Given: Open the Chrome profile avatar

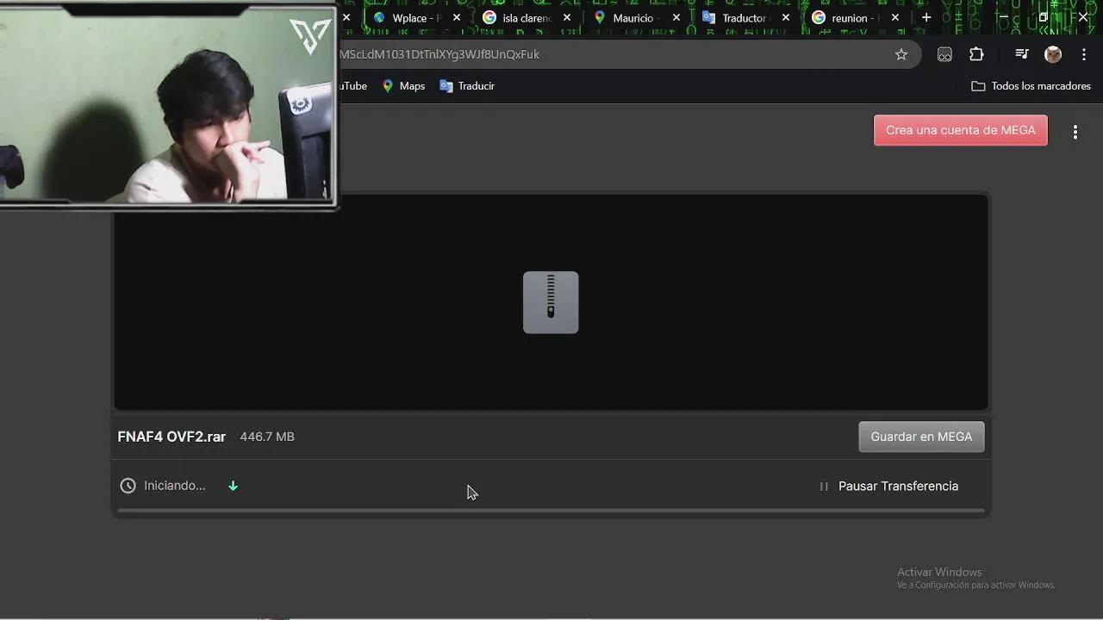Looking at the screenshot, I should pos(1053,54).
